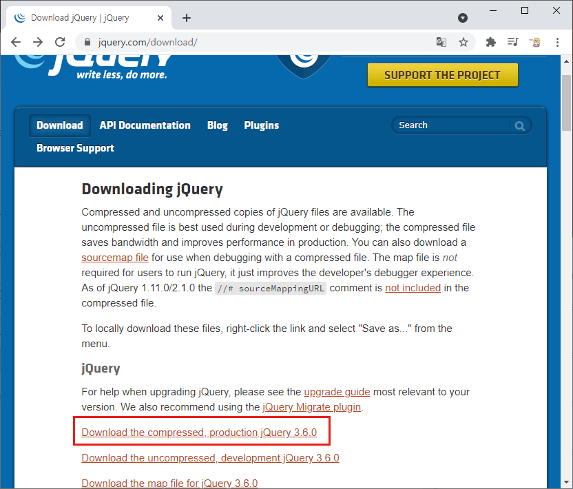
Task: Open a new browser tab
Action: (x=187, y=17)
